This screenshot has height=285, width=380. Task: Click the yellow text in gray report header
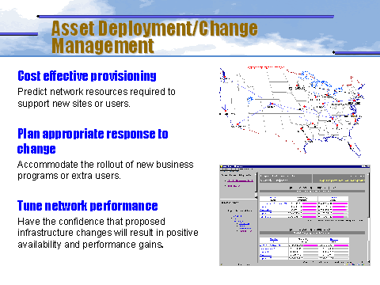(x=342, y=180)
